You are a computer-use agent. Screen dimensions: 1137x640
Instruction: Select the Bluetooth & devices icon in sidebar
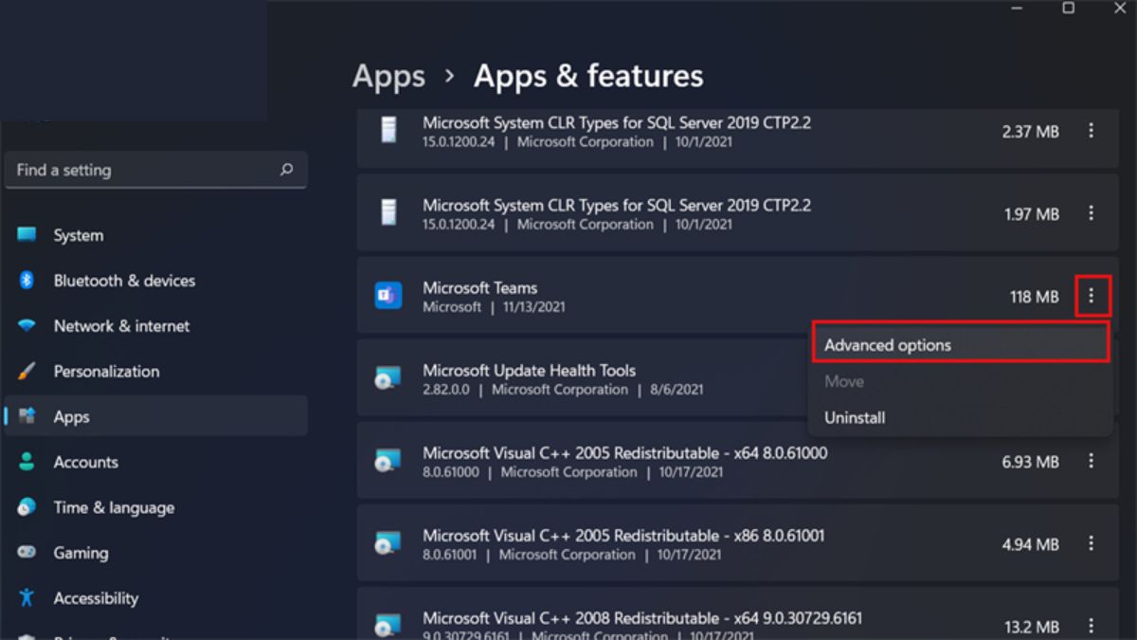pyautogui.click(x=27, y=281)
